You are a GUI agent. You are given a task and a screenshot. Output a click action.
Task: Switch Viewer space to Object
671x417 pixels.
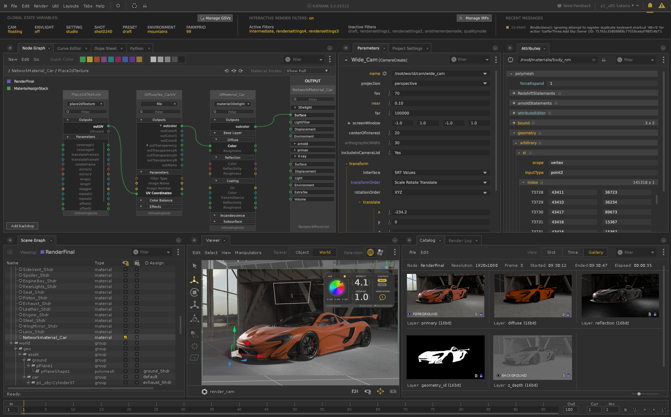coord(302,252)
